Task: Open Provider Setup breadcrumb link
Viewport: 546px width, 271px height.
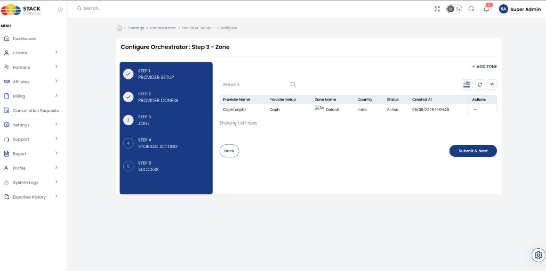Action: [196, 28]
